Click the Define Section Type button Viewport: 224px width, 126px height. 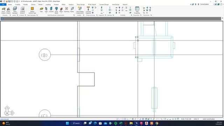(x=32, y=10)
